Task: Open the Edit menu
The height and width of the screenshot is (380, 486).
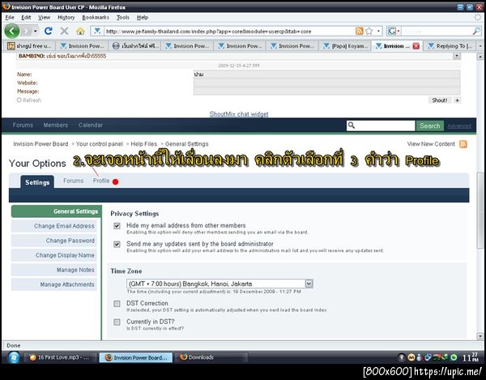Action: [26, 17]
